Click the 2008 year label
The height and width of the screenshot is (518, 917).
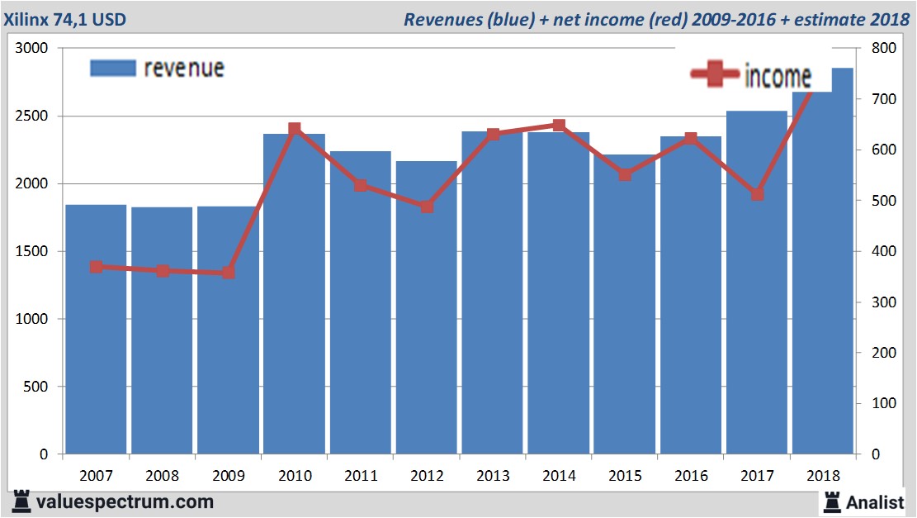162,476
